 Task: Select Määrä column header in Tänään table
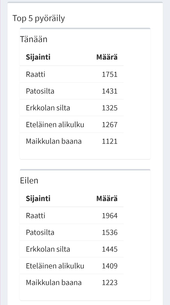point(107,57)
